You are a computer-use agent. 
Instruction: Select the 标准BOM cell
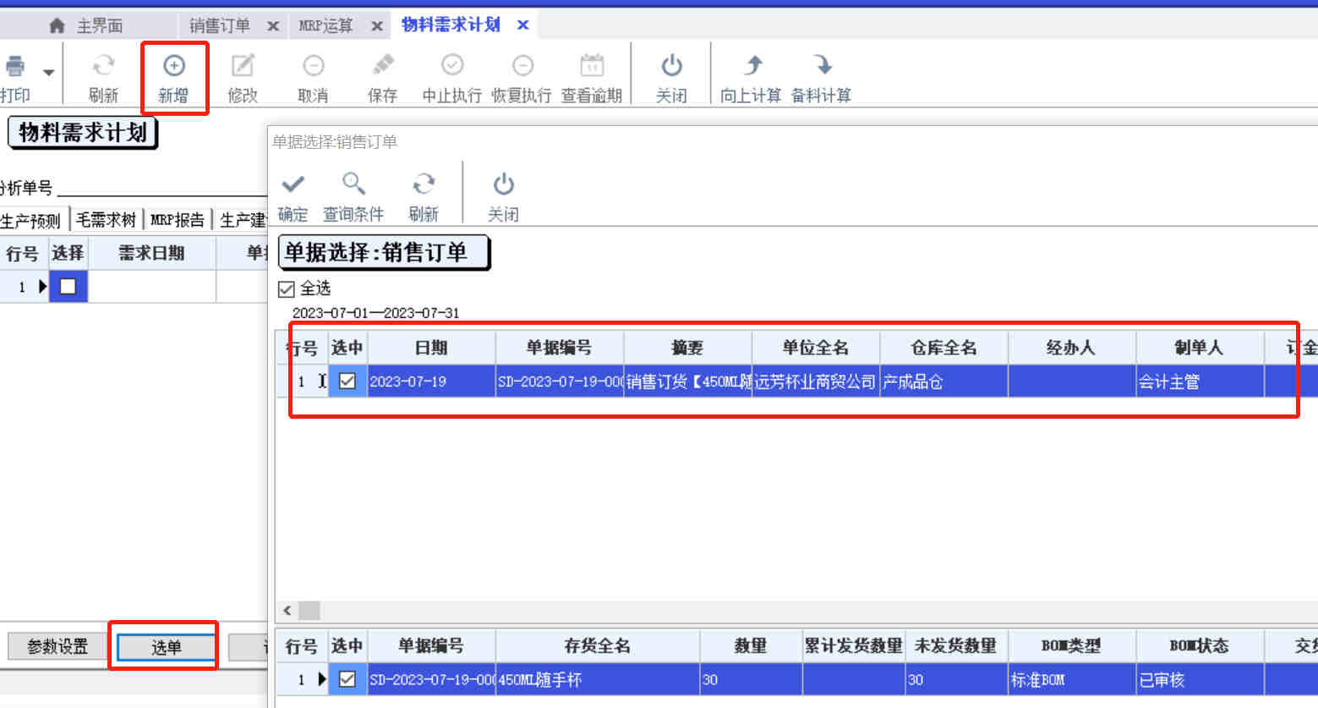(1071, 679)
